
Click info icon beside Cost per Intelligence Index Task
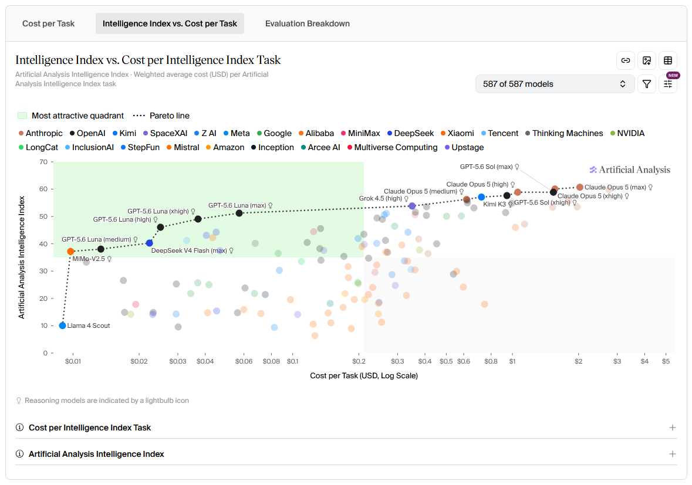pos(19,428)
